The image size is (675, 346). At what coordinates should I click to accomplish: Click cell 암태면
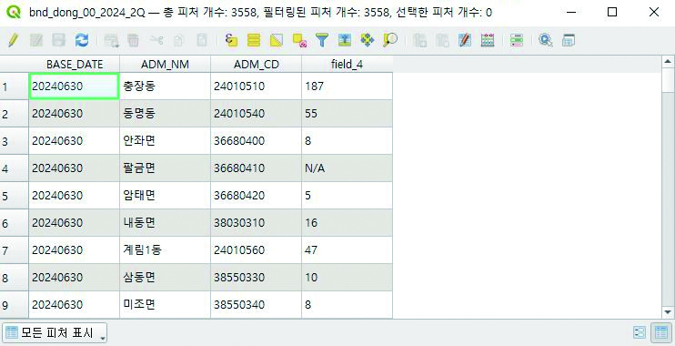click(166, 196)
